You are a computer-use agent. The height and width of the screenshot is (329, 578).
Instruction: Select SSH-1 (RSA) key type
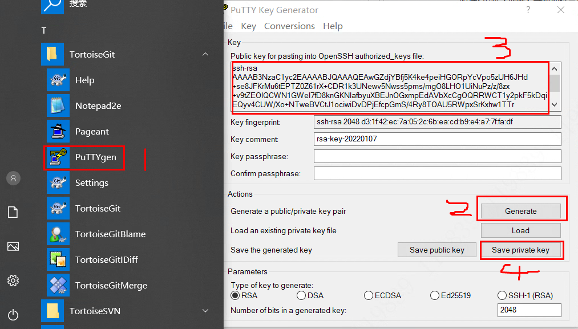click(502, 295)
